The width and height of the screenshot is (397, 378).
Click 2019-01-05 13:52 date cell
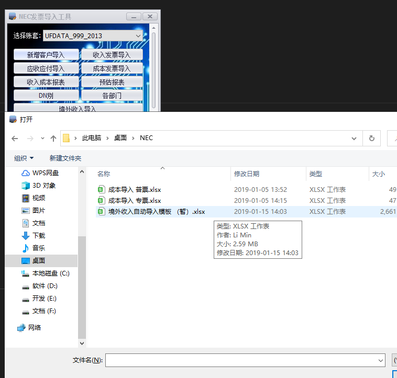(x=260, y=189)
